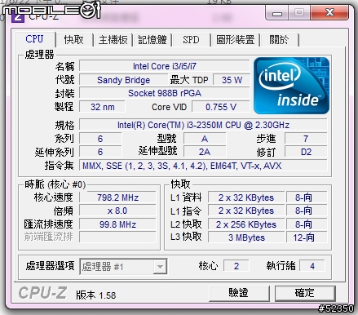The height and width of the screenshot is (315, 358).
Task: Click the Socket 988B rPGA field
Action: pos(165,93)
